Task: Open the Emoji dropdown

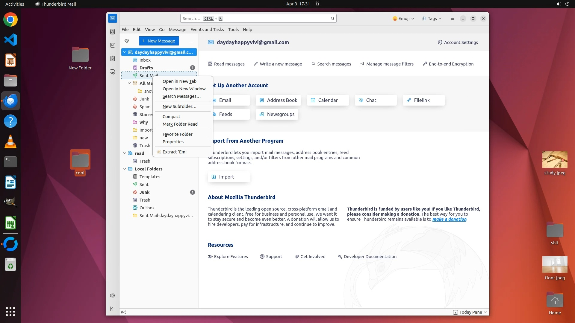Action: [x=403, y=19]
